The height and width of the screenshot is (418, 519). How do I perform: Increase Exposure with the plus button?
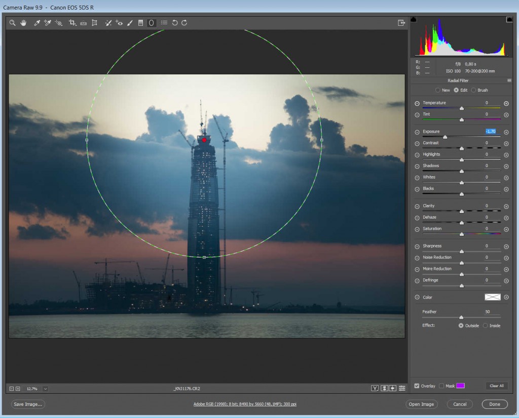(506, 132)
